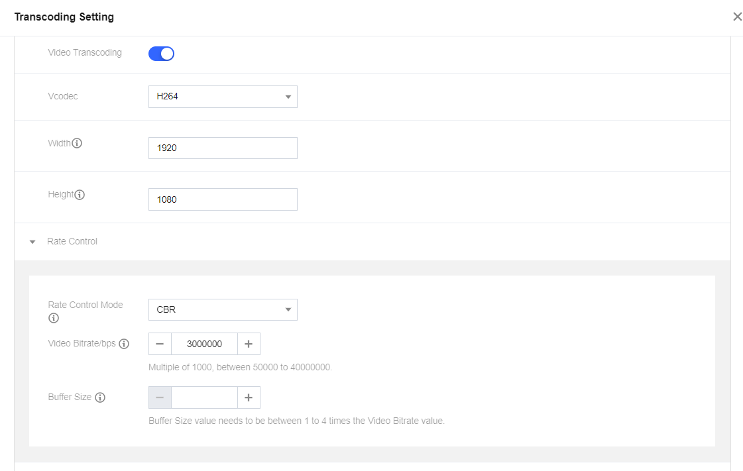
Task: Increase Video Bitrate with plus button
Action: point(249,344)
